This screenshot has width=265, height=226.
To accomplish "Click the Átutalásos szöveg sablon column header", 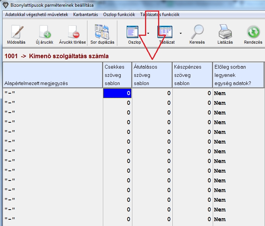I will [152, 75].
